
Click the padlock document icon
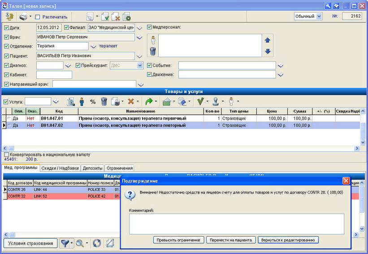[x=115, y=102]
